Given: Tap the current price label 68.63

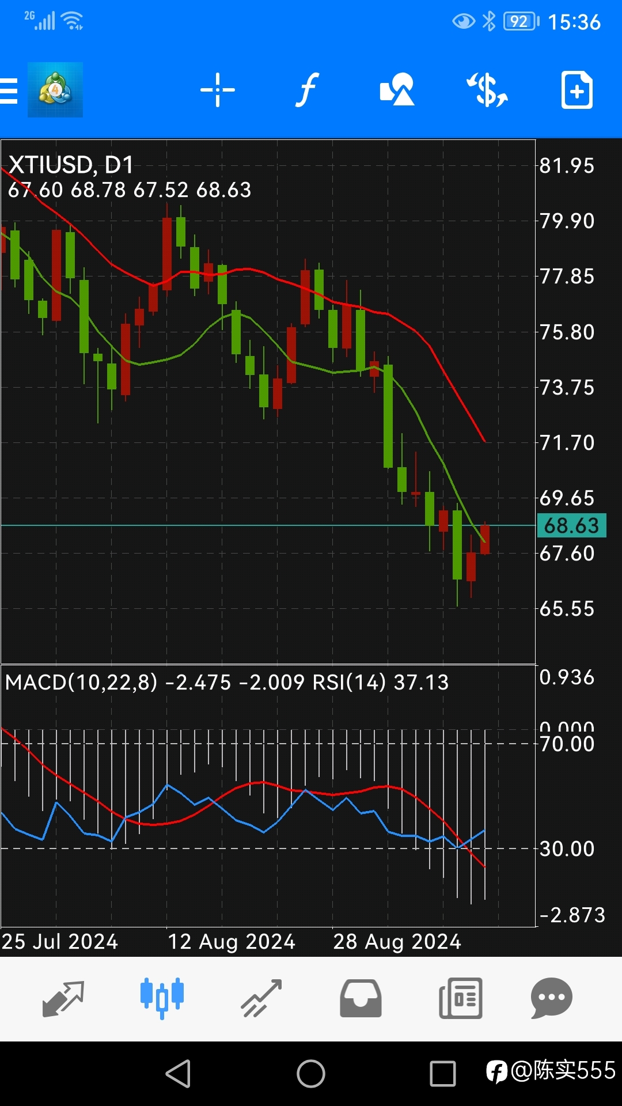Looking at the screenshot, I should click(571, 525).
